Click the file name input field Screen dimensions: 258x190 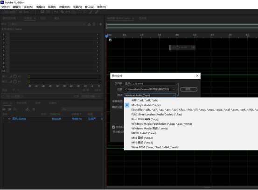pos(150,83)
